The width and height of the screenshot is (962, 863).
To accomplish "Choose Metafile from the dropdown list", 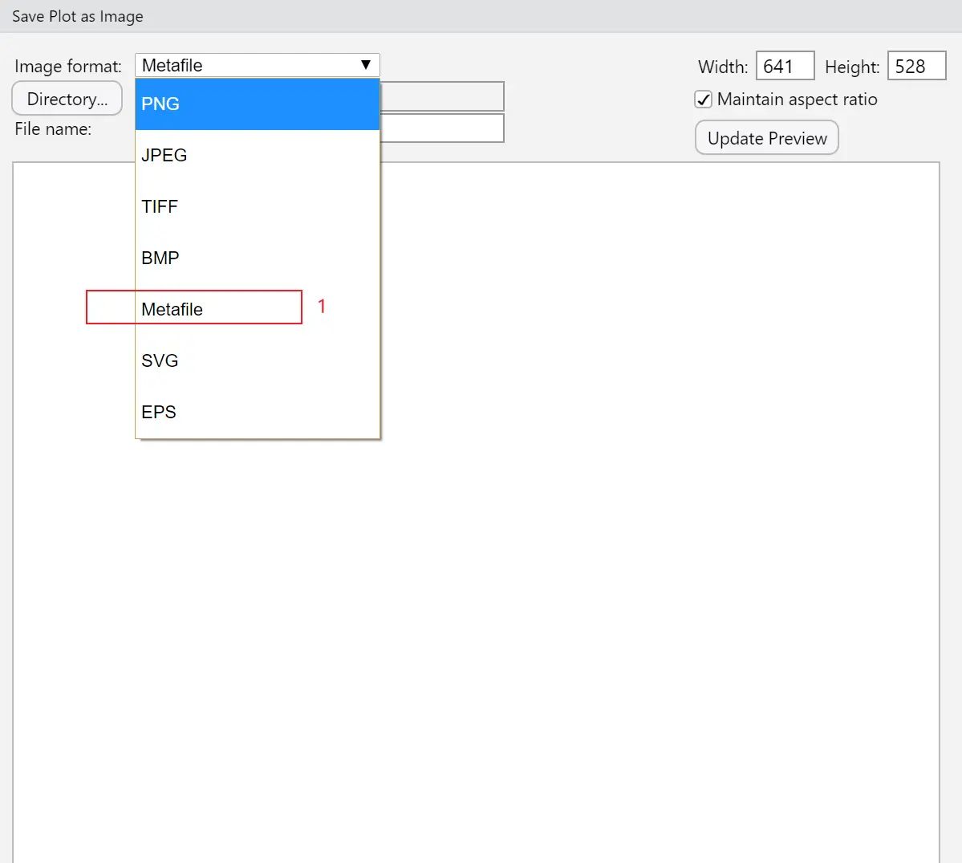I will click(x=257, y=309).
